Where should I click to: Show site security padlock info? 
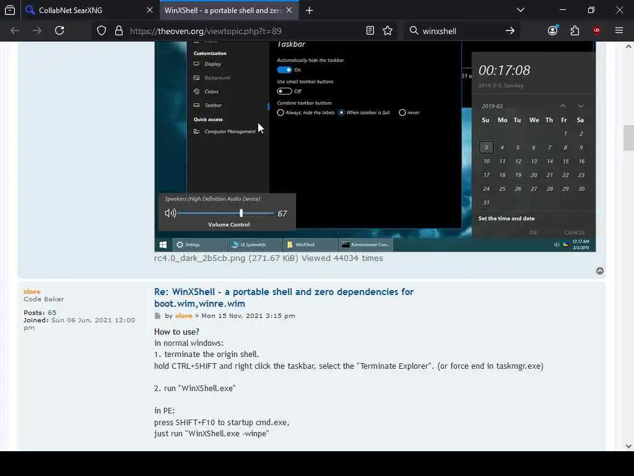click(118, 31)
